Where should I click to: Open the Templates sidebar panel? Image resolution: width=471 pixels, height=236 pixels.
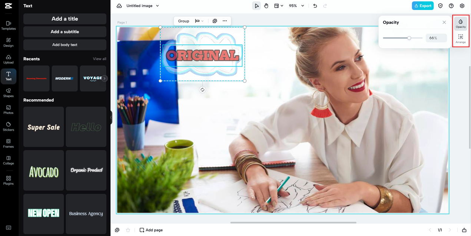pos(9,26)
